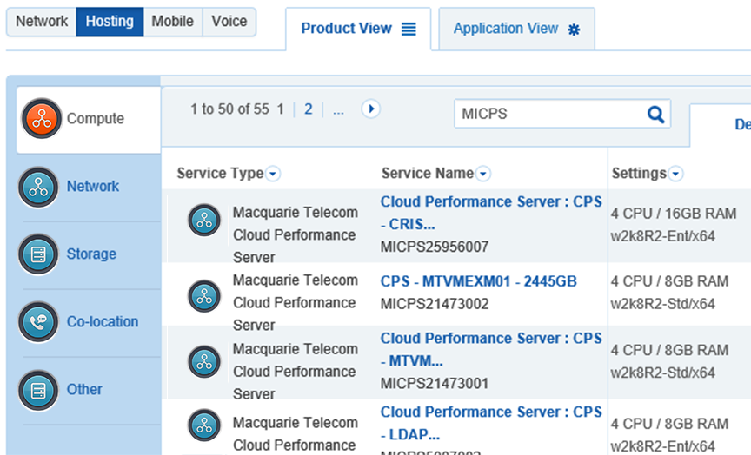
Task: Click service ID text MICPS21473002
Action: [x=435, y=304]
